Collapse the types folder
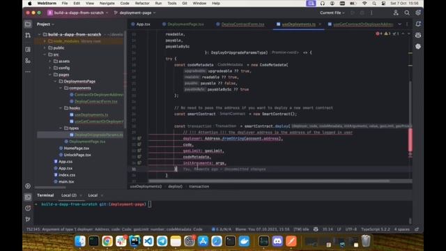Viewport: 446px width, 251px height. (61, 128)
